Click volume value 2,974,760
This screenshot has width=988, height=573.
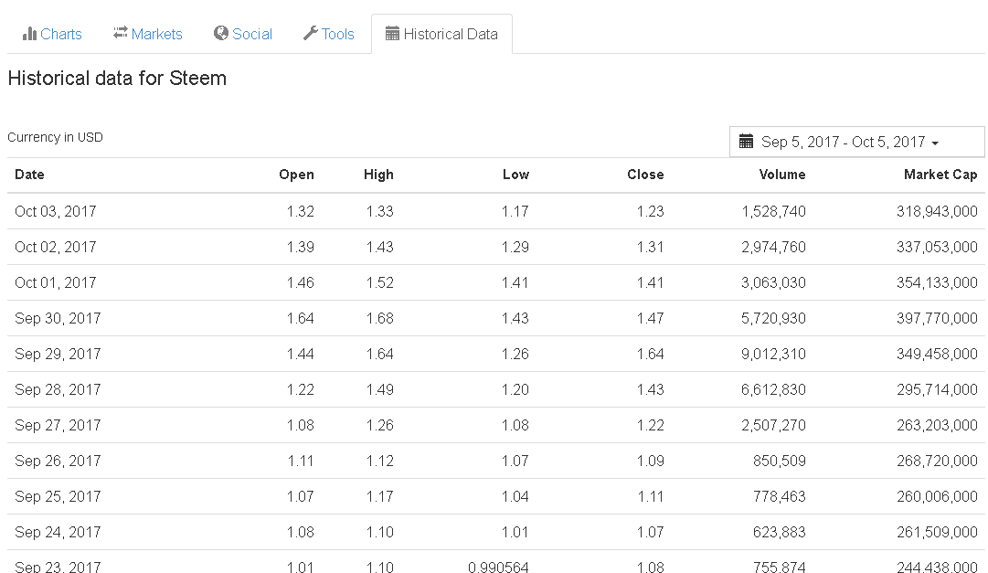pos(773,247)
